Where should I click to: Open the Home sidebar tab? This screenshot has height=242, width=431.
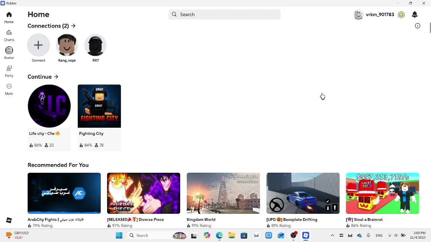click(x=9, y=17)
